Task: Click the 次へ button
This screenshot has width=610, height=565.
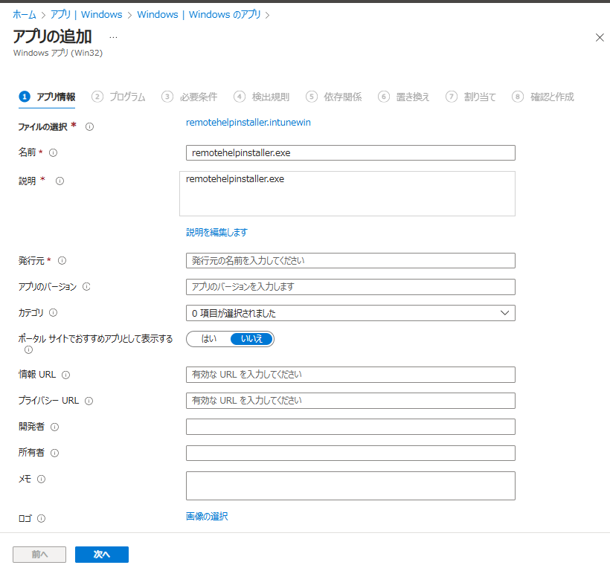Action: coord(101,555)
